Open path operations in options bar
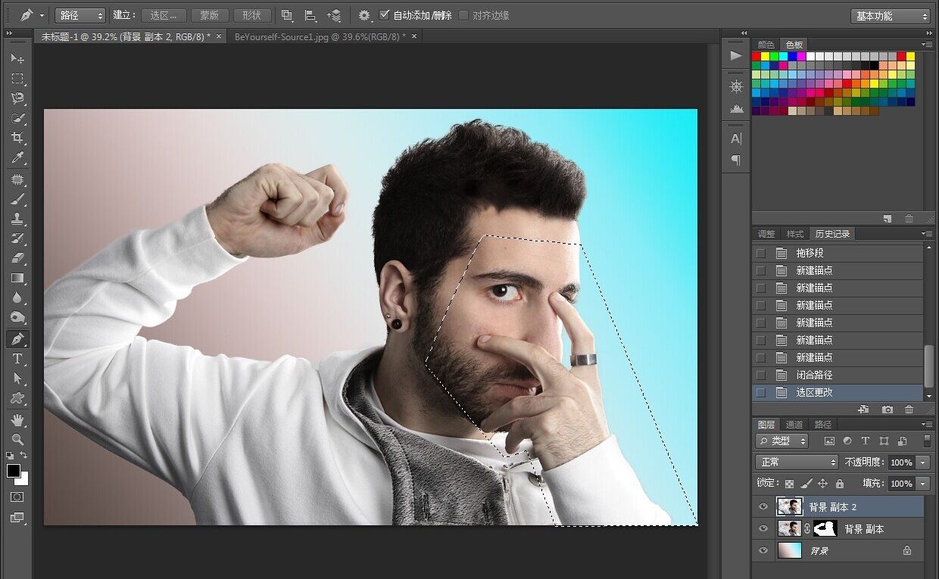The image size is (939, 579). (286, 15)
